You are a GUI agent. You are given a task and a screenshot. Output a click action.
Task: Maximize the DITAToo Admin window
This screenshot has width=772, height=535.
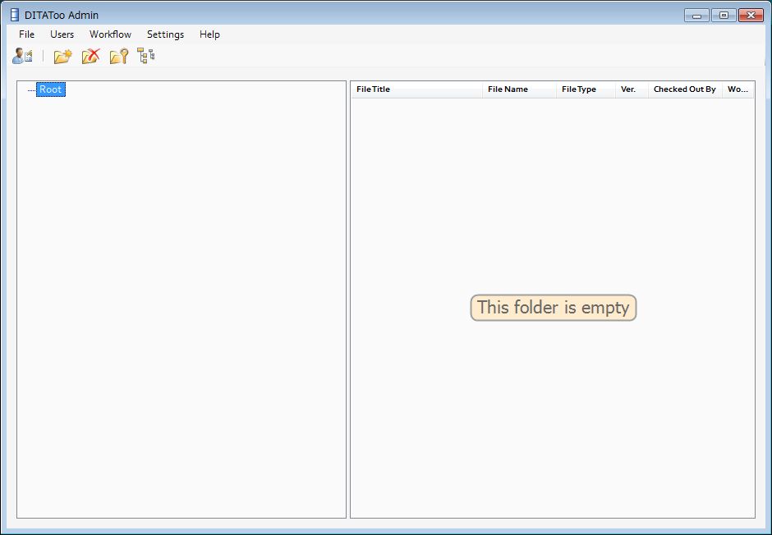click(x=724, y=16)
